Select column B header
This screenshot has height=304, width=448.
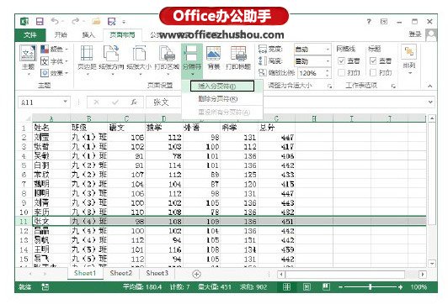[x=89, y=118]
